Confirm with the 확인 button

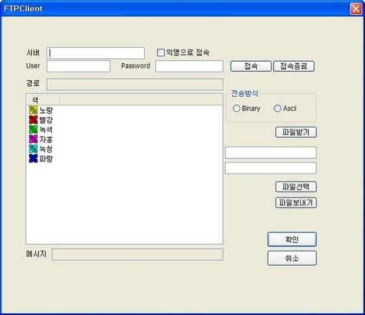292,239
